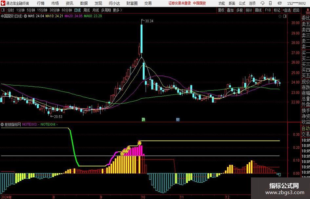Open the 市场 menu

click(55, 3)
